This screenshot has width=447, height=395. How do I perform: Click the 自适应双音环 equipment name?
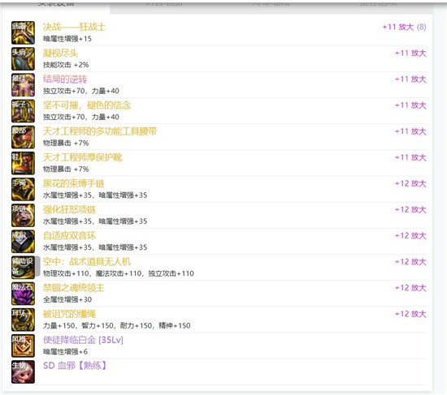69,236
